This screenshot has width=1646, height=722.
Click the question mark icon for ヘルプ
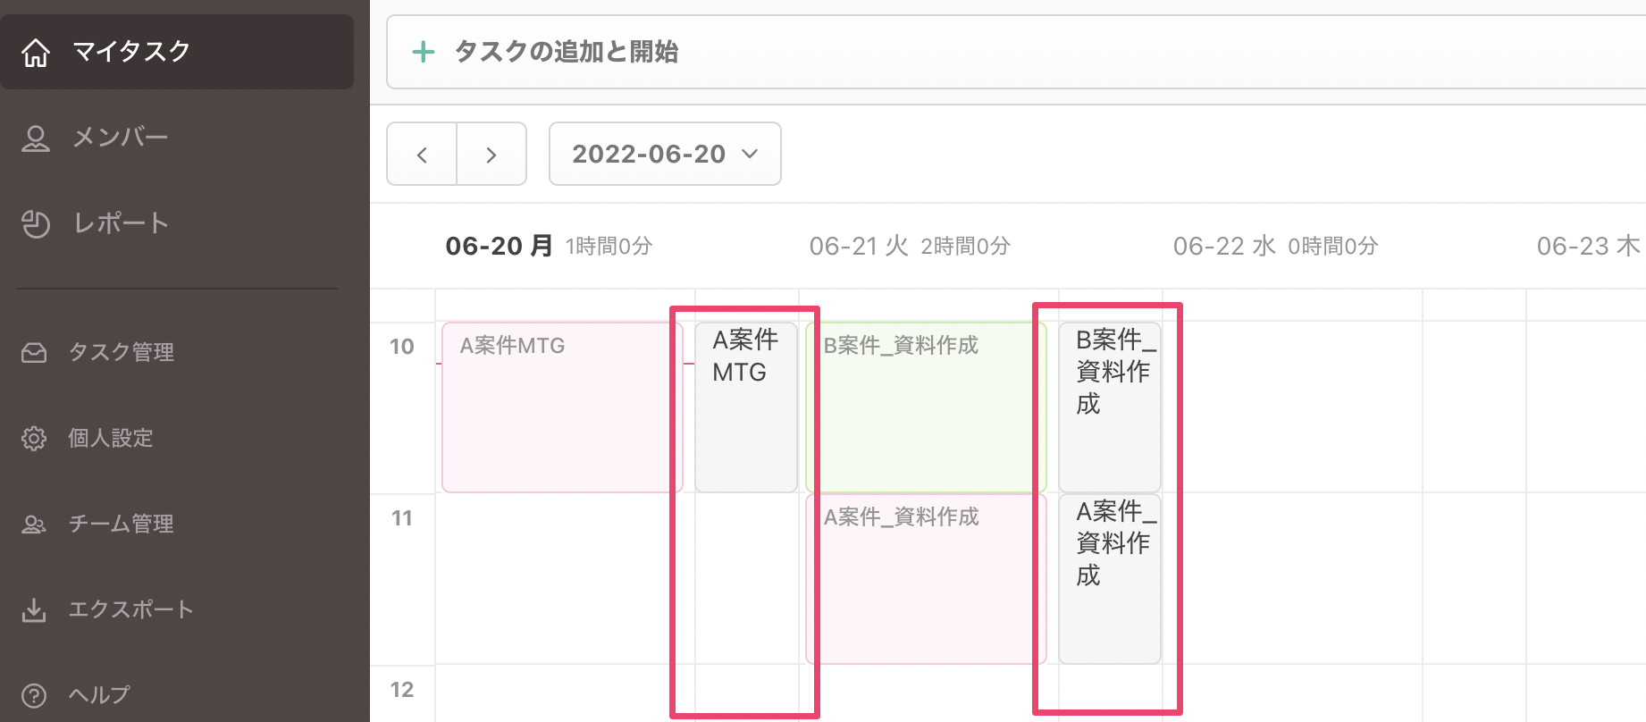click(x=34, y=695)
